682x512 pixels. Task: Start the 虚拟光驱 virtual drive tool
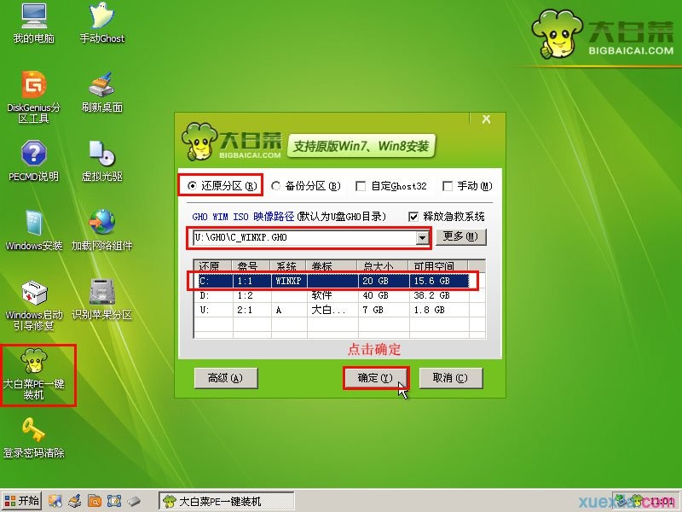click(102, 162)
